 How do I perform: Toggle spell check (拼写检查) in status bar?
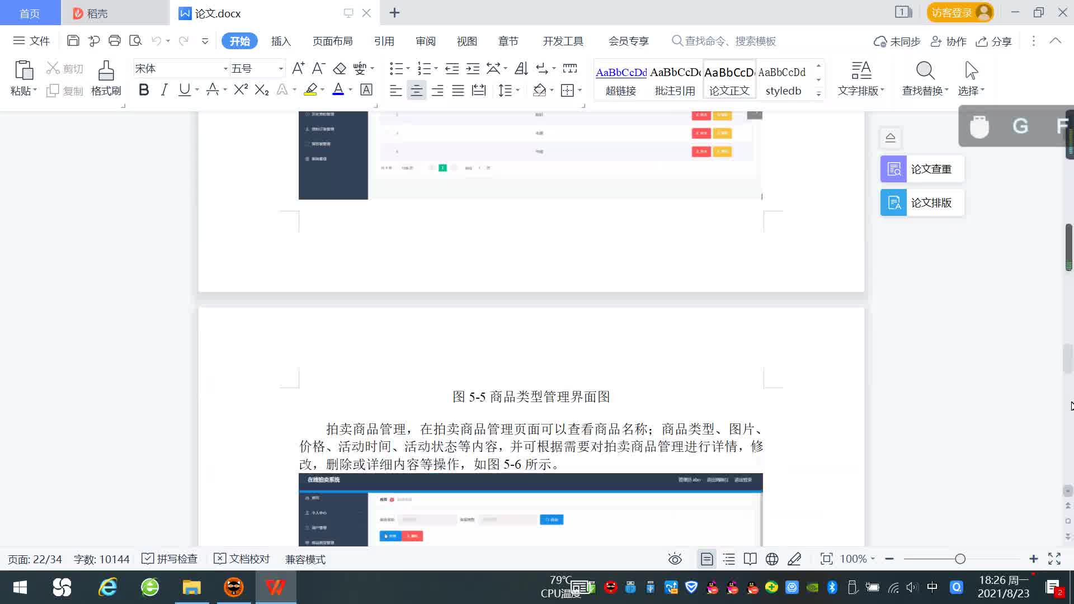[169, 559]
